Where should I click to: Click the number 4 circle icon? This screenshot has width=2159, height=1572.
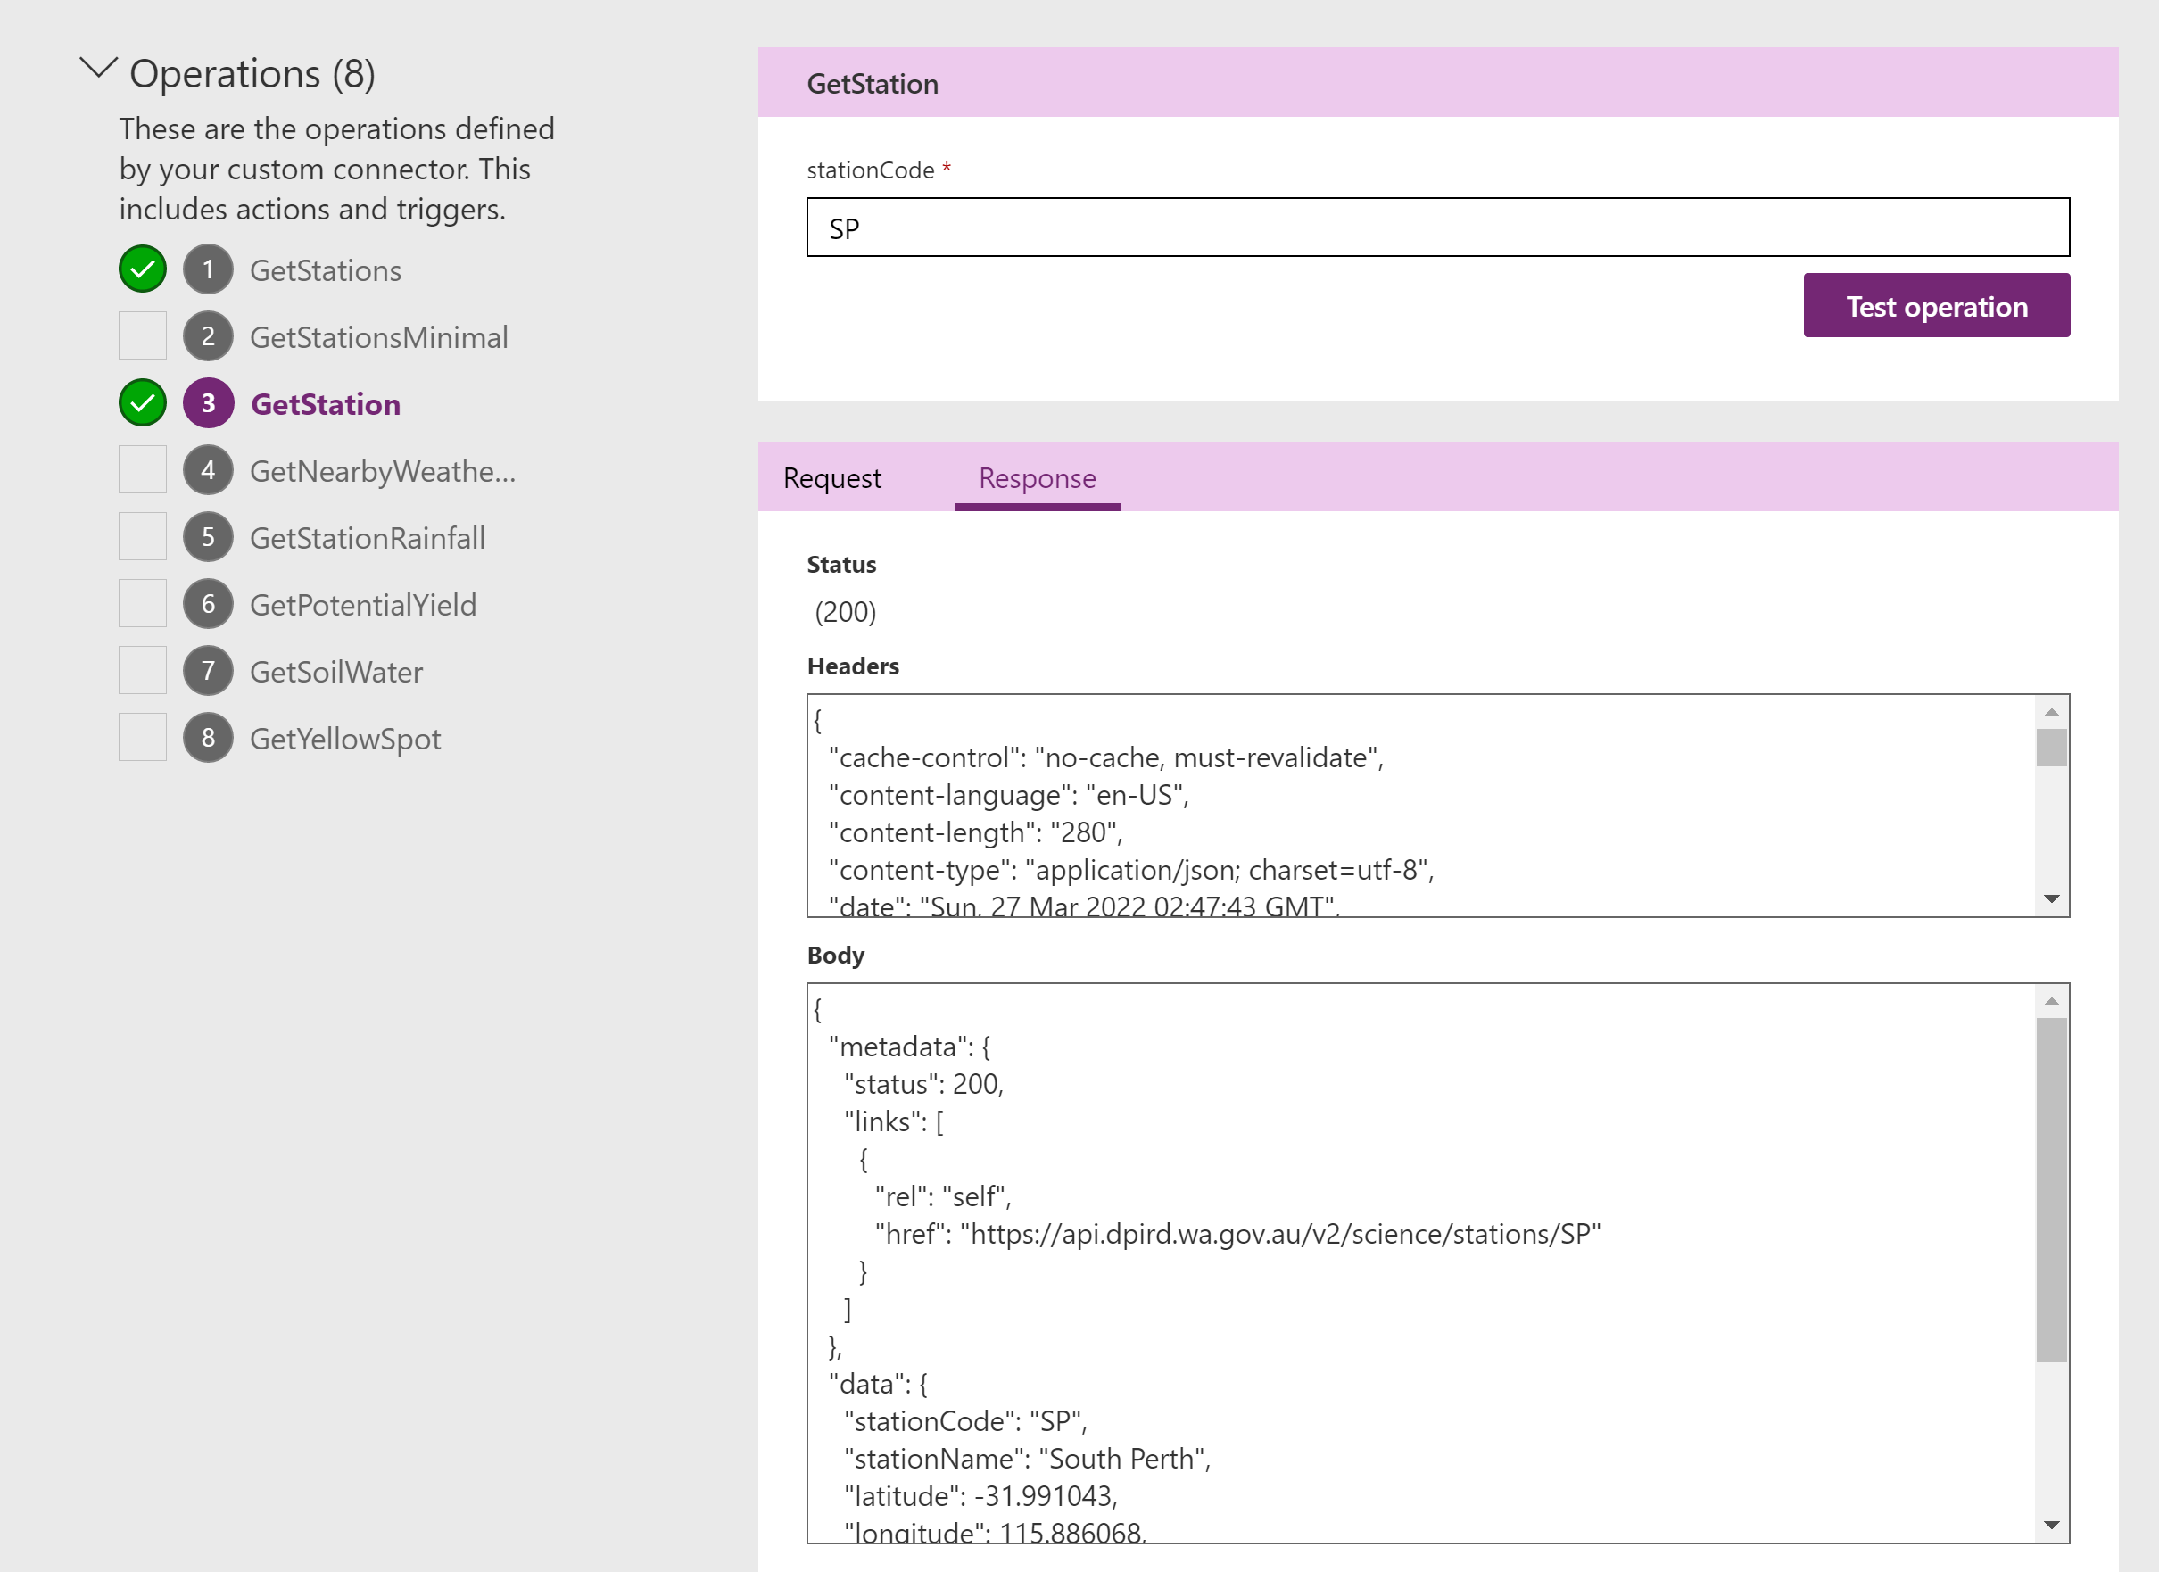click(x=208, y=470)
